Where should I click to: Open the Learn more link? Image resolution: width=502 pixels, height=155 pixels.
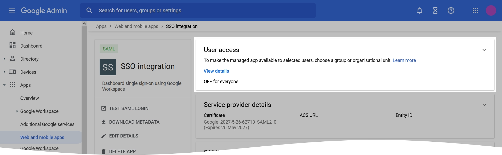404,60
